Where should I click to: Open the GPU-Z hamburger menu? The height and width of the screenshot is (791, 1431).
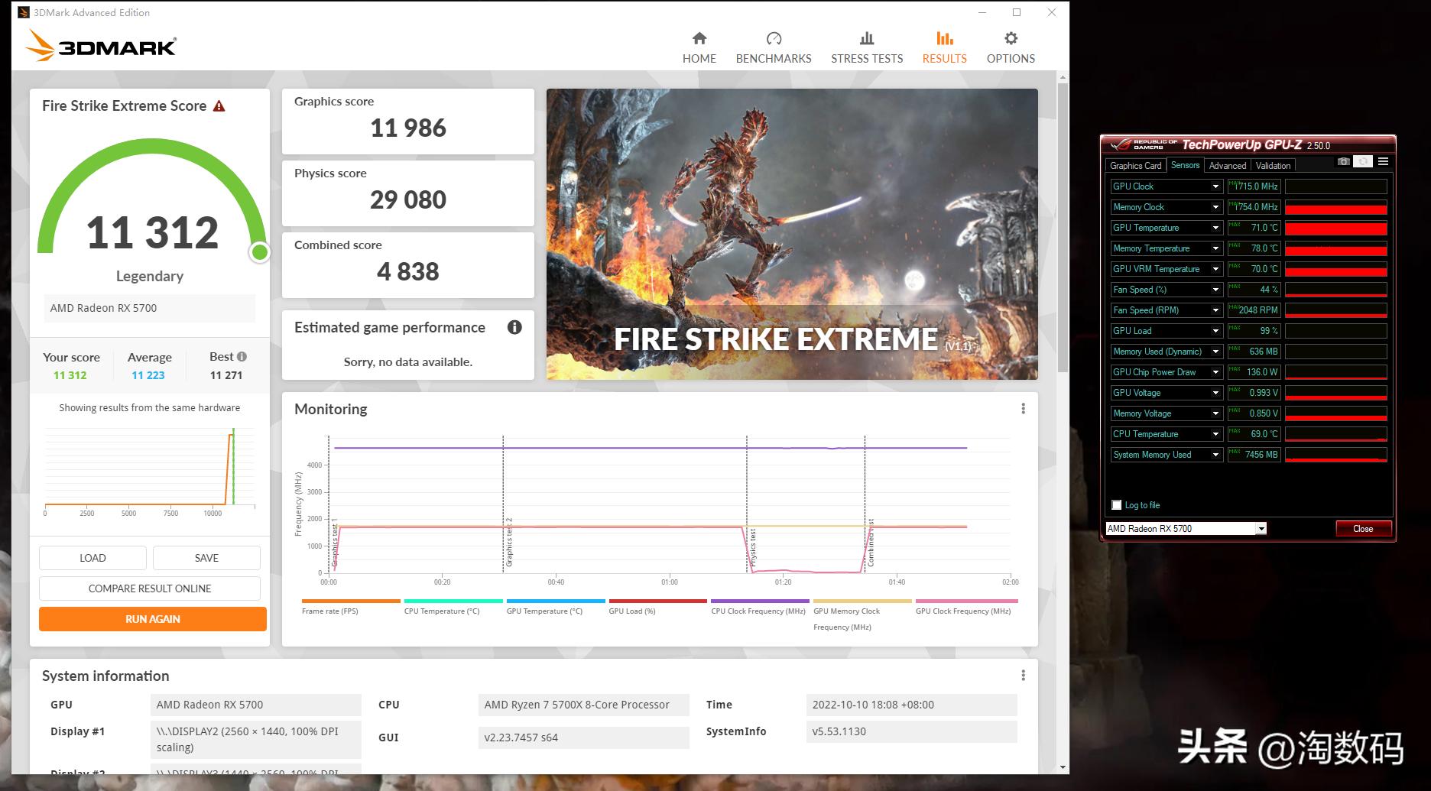tap(1383, 161)
